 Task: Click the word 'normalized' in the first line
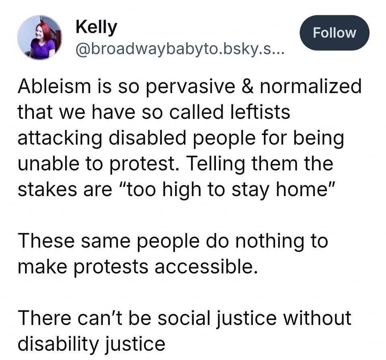coord(311,86)
